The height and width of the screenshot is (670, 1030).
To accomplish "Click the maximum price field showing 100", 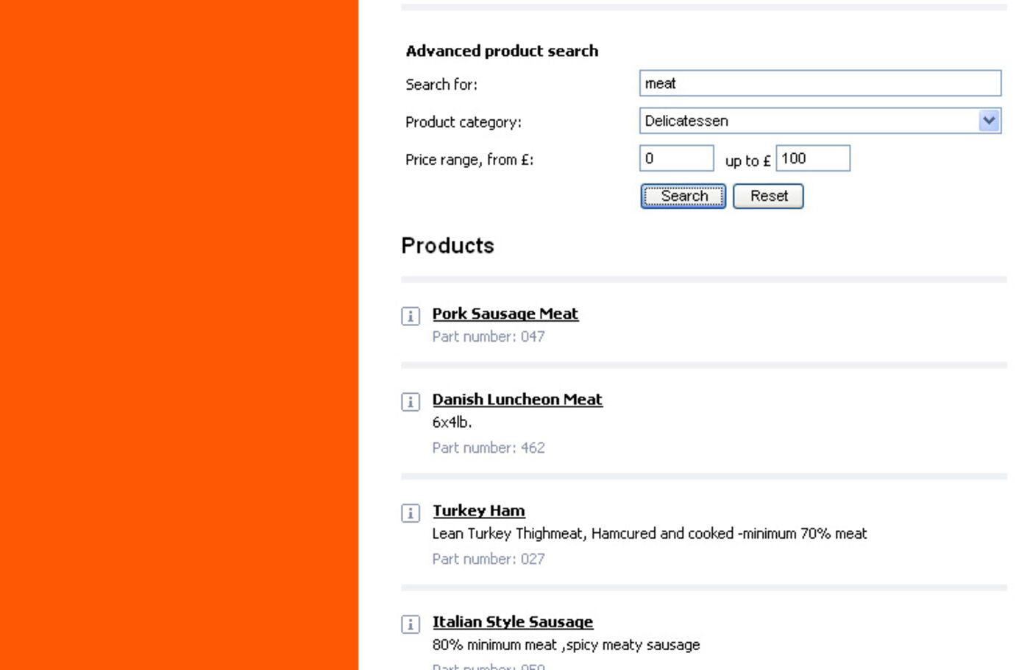I will coord(812,158).
